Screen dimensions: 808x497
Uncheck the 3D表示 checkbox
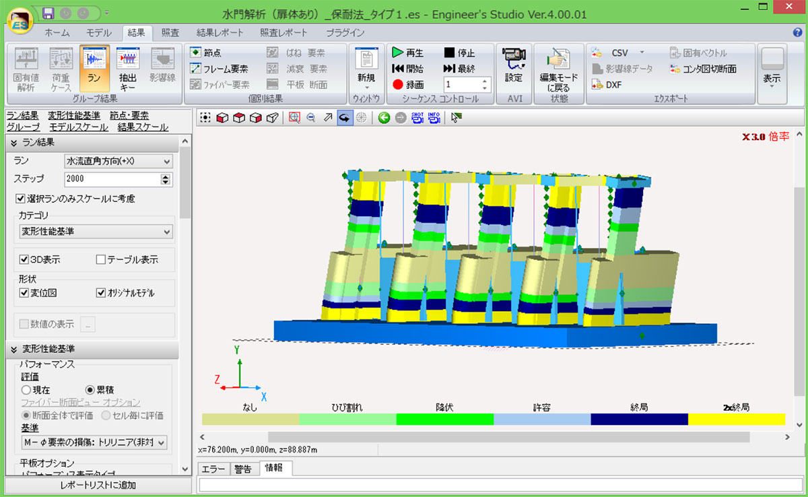[24, 259]
